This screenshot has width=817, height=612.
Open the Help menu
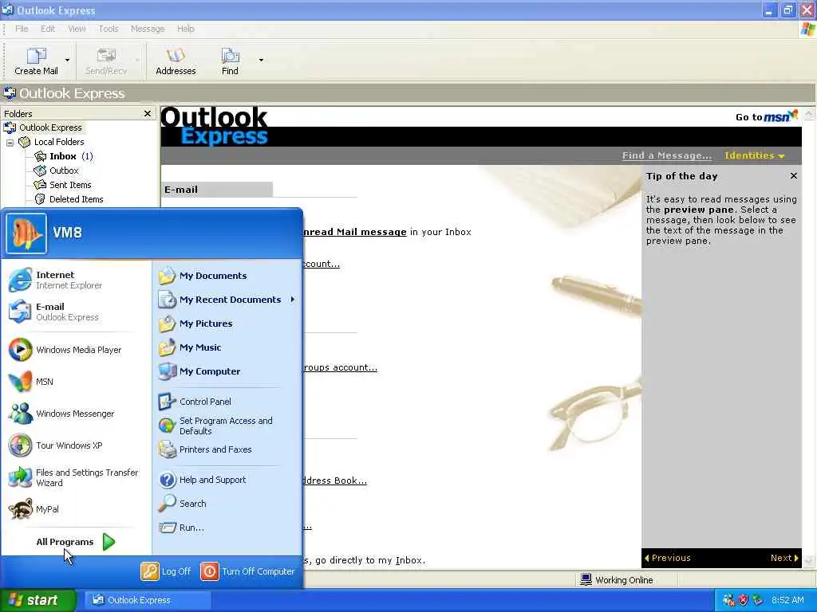pos(185,29)
